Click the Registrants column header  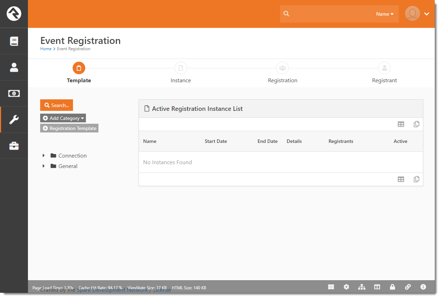[x=341, y=141]
